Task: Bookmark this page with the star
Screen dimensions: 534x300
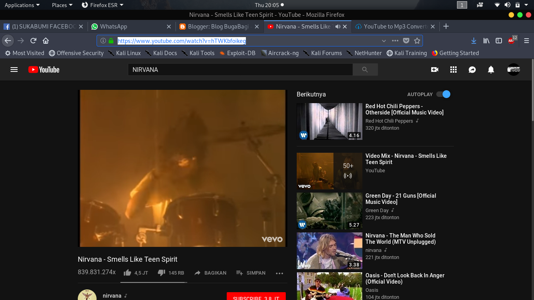Action: tap(417, 41)
